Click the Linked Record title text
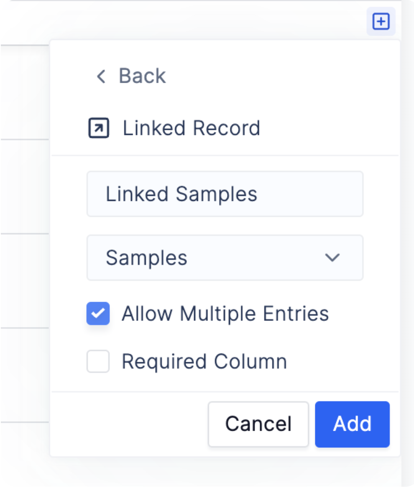Image resolution: width=414 pixels, height=493 pixels. tap(192, 128)
